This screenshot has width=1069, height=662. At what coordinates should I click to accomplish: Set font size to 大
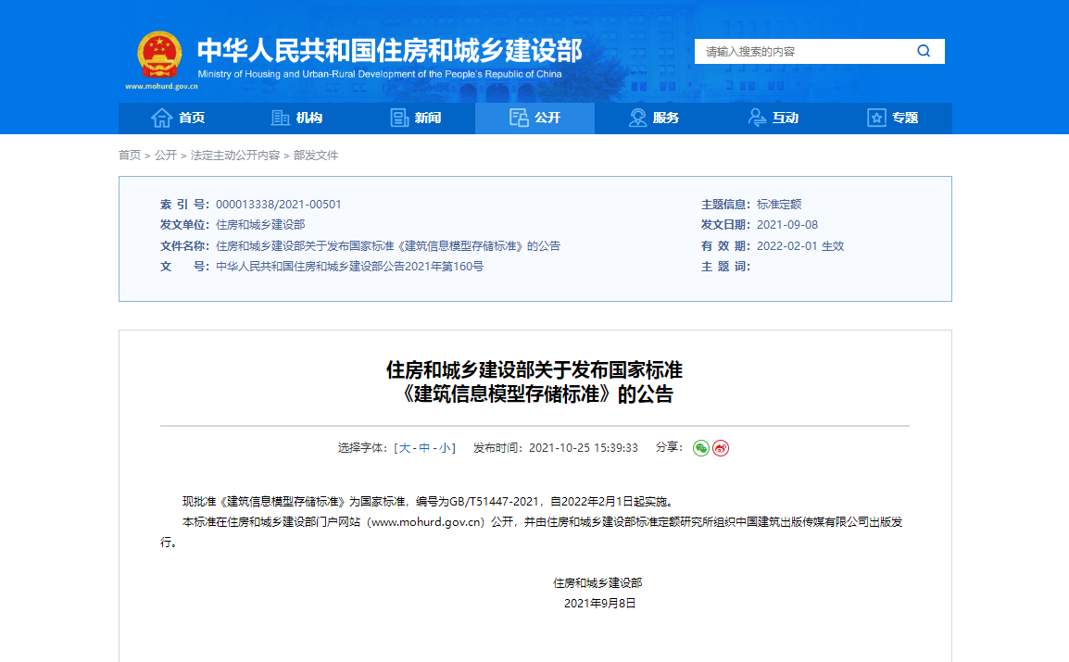(404, 448)
